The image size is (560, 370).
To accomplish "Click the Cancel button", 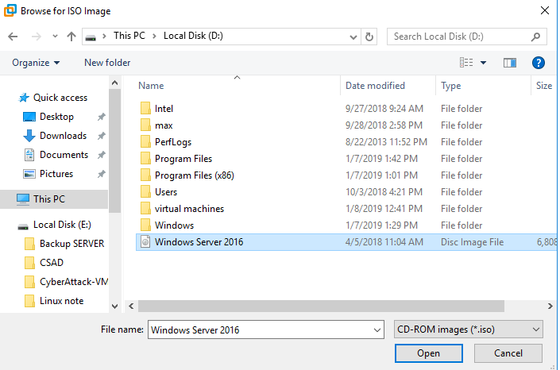I will click(x=508, y=353).
